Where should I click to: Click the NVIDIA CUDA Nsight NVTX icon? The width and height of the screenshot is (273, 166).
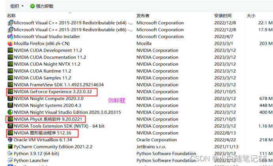(x=10, y=64)
